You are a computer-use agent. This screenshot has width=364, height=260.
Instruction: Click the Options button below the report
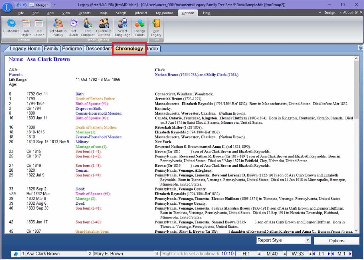click(x=336, y=240)
